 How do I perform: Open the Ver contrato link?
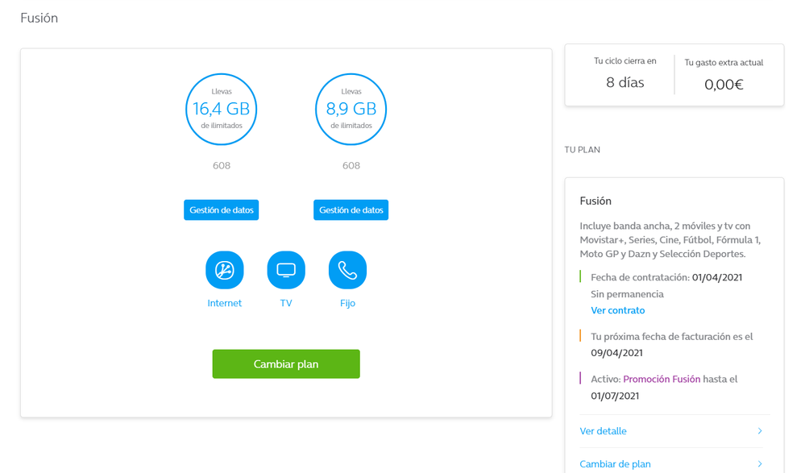click(x=617, y=310)
